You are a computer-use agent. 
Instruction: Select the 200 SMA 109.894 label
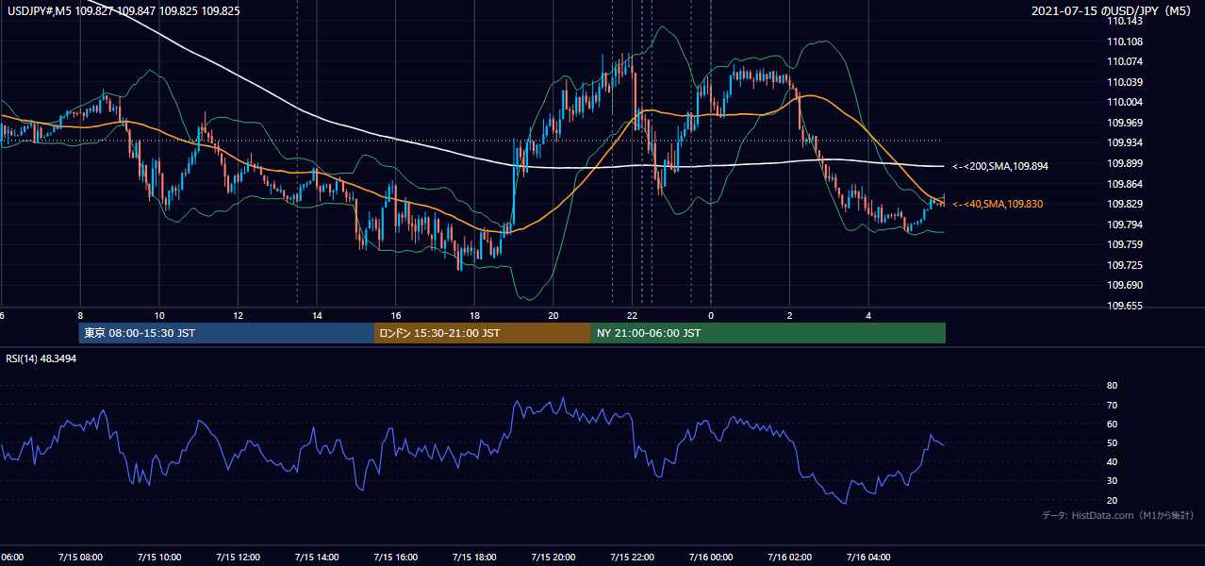tap(1000, 166)
